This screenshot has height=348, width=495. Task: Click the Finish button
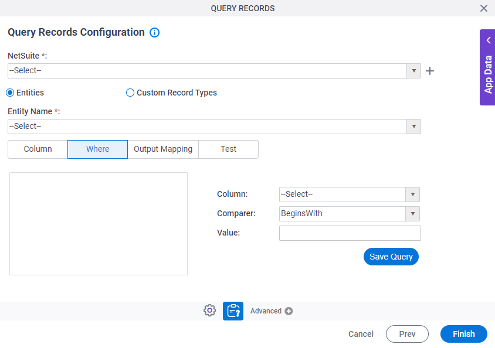tap(463, 334)
